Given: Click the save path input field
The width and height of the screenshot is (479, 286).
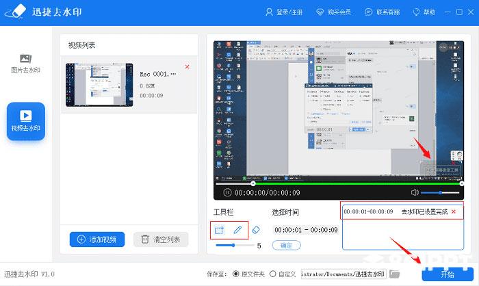Looking at the screenshot, I should click(344, 274).
